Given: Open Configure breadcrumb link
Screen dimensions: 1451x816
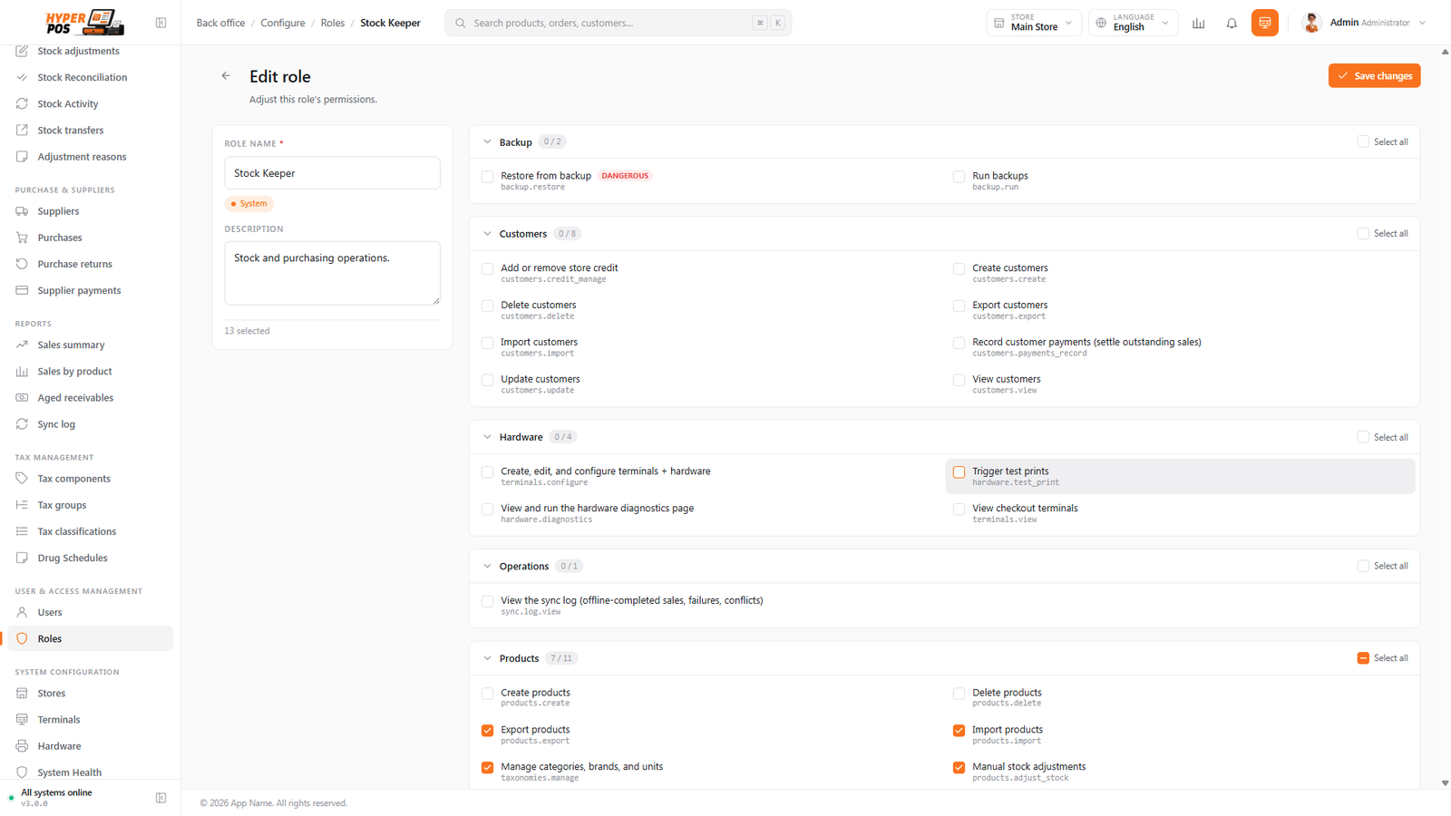Looking at the screenshot, I should click(x=283, y=23).
